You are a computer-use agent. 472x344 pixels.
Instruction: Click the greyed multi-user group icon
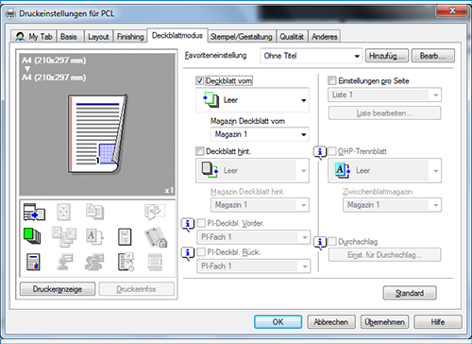pos(94,262)
